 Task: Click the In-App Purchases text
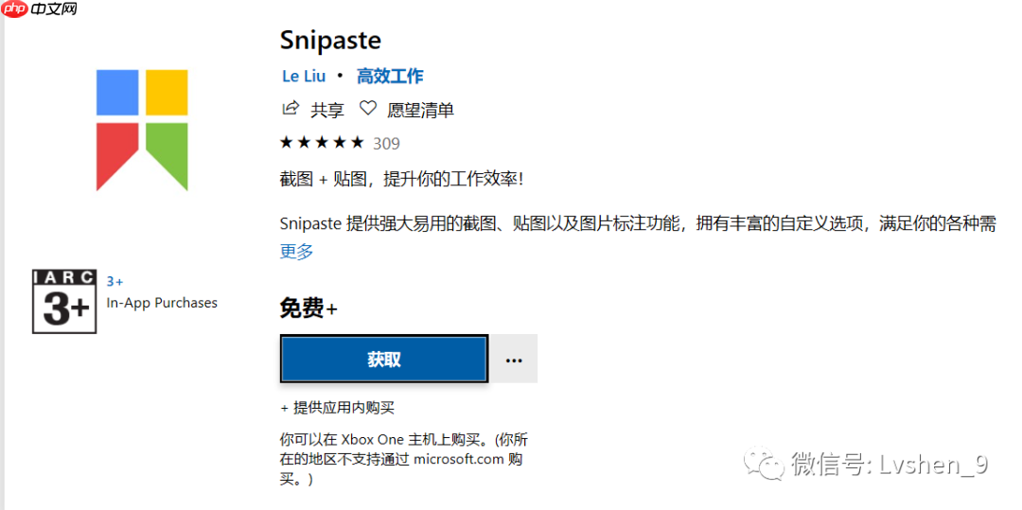pos(163,303)
